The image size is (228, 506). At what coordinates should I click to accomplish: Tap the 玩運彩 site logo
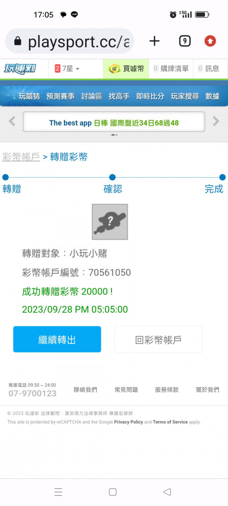[20, 69]
